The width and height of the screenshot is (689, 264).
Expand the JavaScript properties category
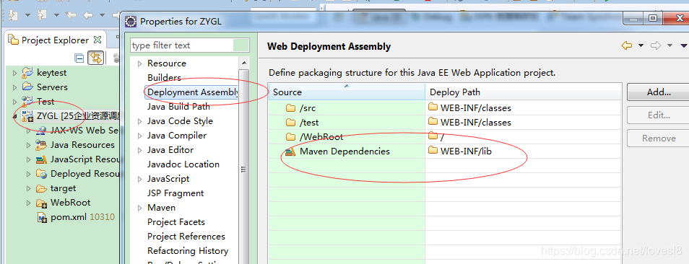coord(139,180)
